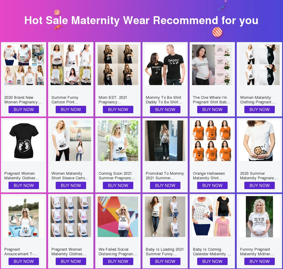The width and height of the screenshot is (283, 269).
Task: View the Baby Is Coming Calendar shirt image
Action: 212,217
